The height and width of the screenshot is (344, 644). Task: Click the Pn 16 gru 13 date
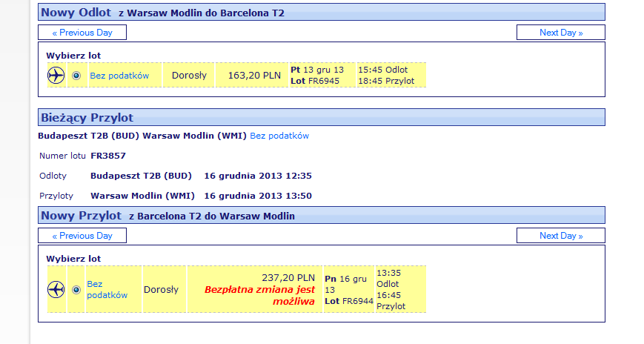[x=345, y=285]
